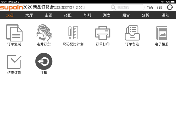The image size is (176, 132).
Task: Click the battery indicator in status bar
Action: pos(173,2)
